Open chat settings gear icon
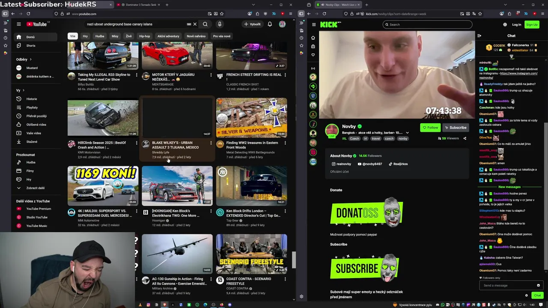The width and height of the screenshot is (548, 308). 527,295
